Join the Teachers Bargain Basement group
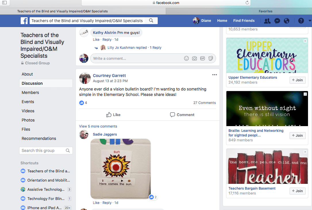Viewport: 312px width, 210px height. coord(297,191)
